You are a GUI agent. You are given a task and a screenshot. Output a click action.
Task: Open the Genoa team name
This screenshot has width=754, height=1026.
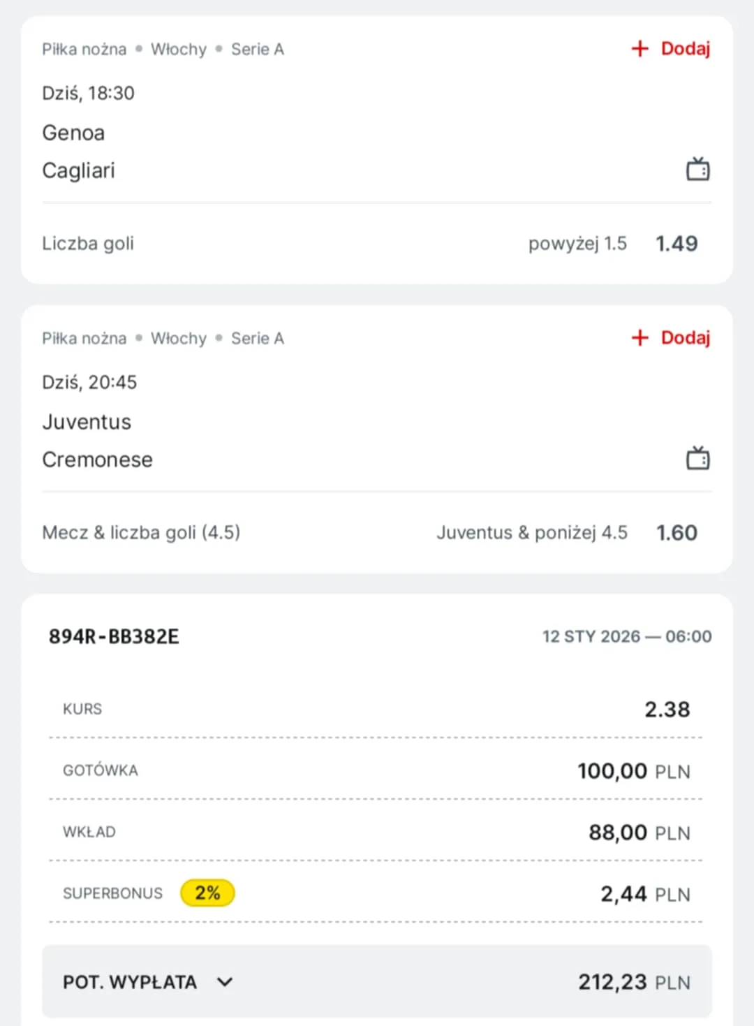(73, 132)
